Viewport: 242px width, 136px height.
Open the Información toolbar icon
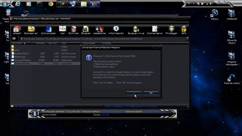[116, 30]
